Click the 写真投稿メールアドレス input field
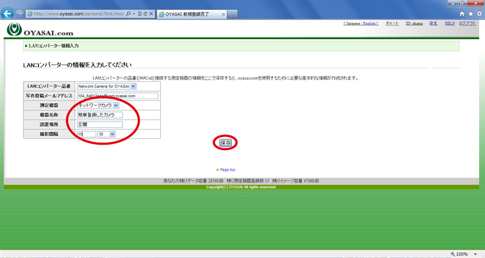The height and width of the screenshot is (258, 485). coord(118,96)
